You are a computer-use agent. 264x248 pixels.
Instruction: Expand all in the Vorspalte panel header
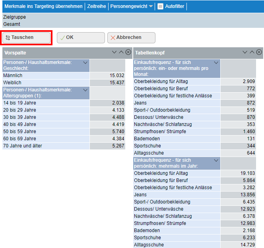click(115, 52)
